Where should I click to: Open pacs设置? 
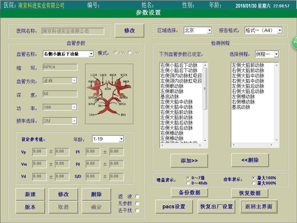pyautogui.click(x=173, y=206)
